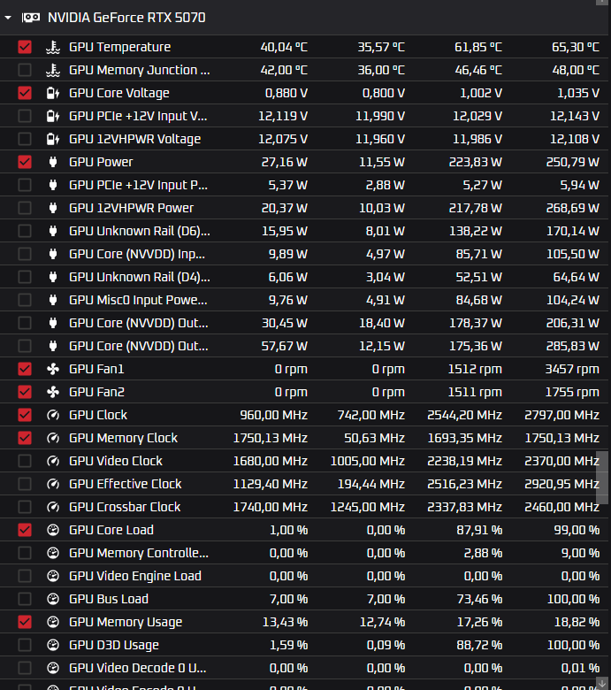The width and height of the screenshot is (611, 690).
Task: Click the scroll down arrow of the scrollbar
Action: (x=603, y=684)
